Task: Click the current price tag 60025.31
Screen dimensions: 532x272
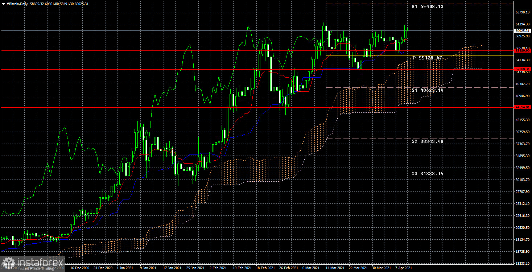Action: [523, 31]
